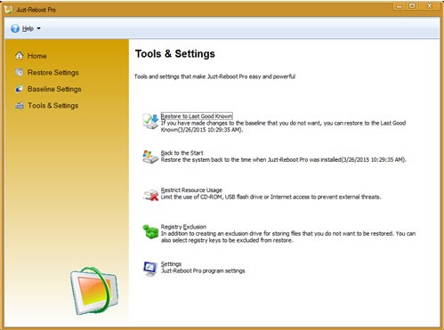Image resolution: width=444 pixels, height=330 pixels.
Task: Open Restrict Resource Usage
Action: pyautogui.click(x=191, y=190)
